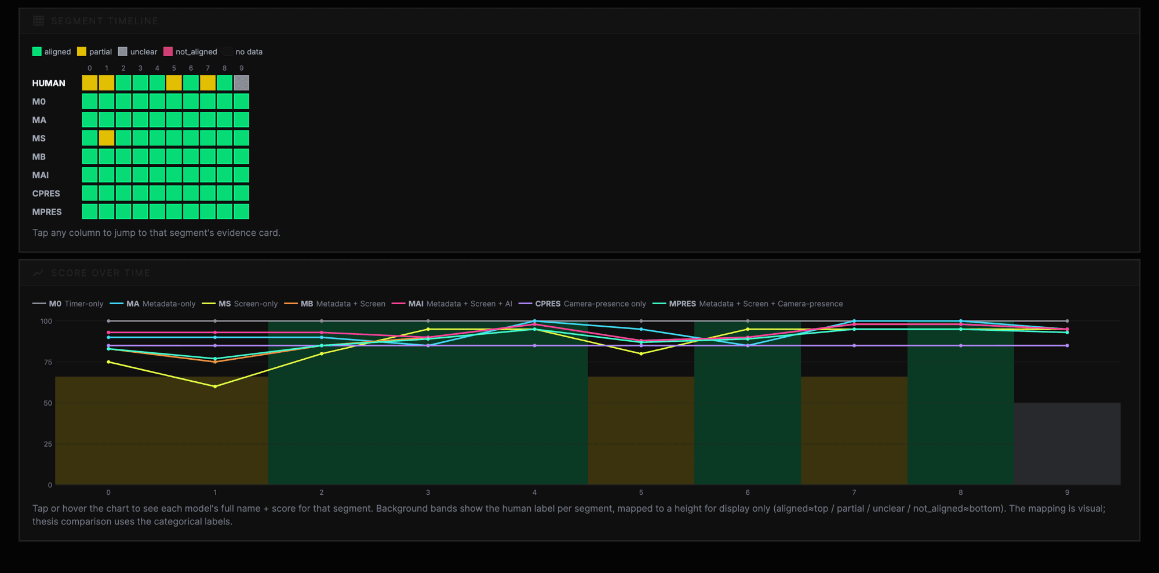The image size is (1159, 573).
Task: Click y-axis label 100 on score chart
Action: pyautogui.click(x=46, y=321)
